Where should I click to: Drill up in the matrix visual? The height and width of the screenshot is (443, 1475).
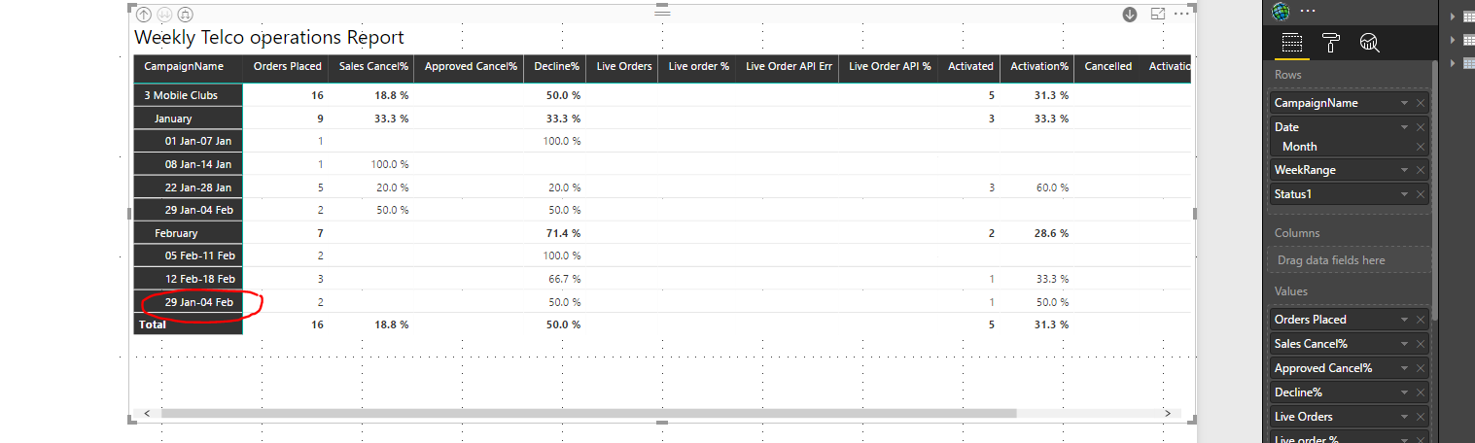tap(144, 15)
